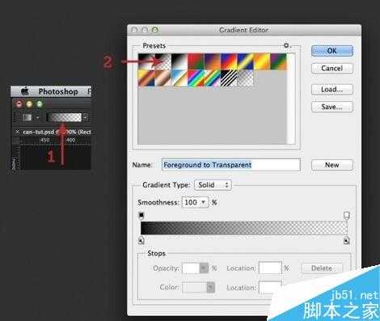Click OK to confirm gradient
The image size is (380, 321).
coord(331,51)
